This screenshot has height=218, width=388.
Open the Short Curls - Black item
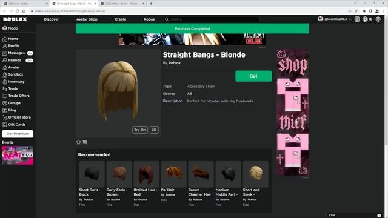pos(92,184)
